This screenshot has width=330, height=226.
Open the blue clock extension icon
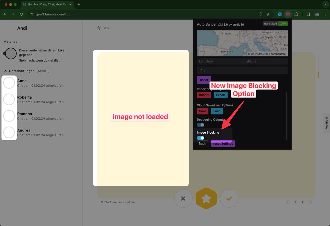pyautogui.click(x=280, y=14)
